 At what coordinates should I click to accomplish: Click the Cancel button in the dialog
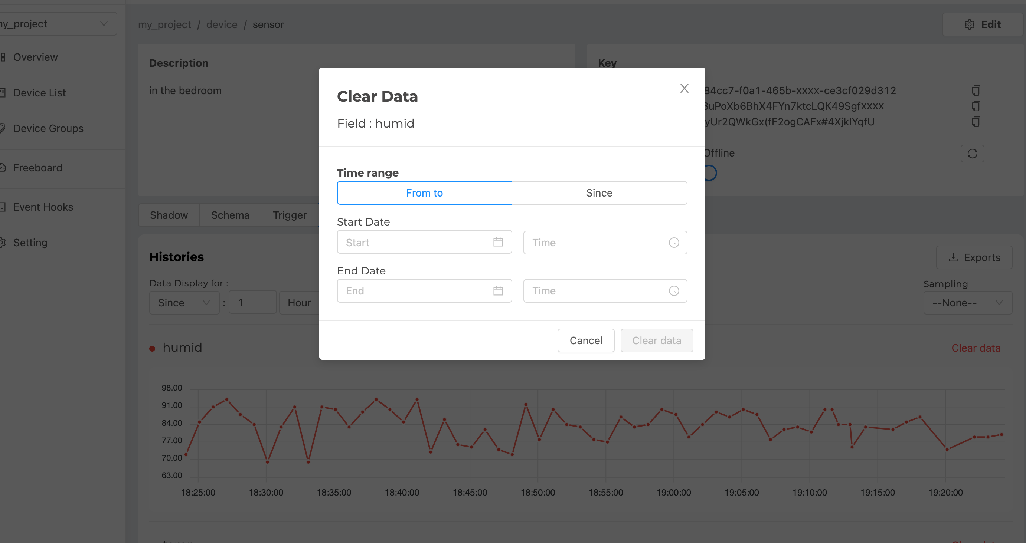pyautogui.click(x=586, y=340)
